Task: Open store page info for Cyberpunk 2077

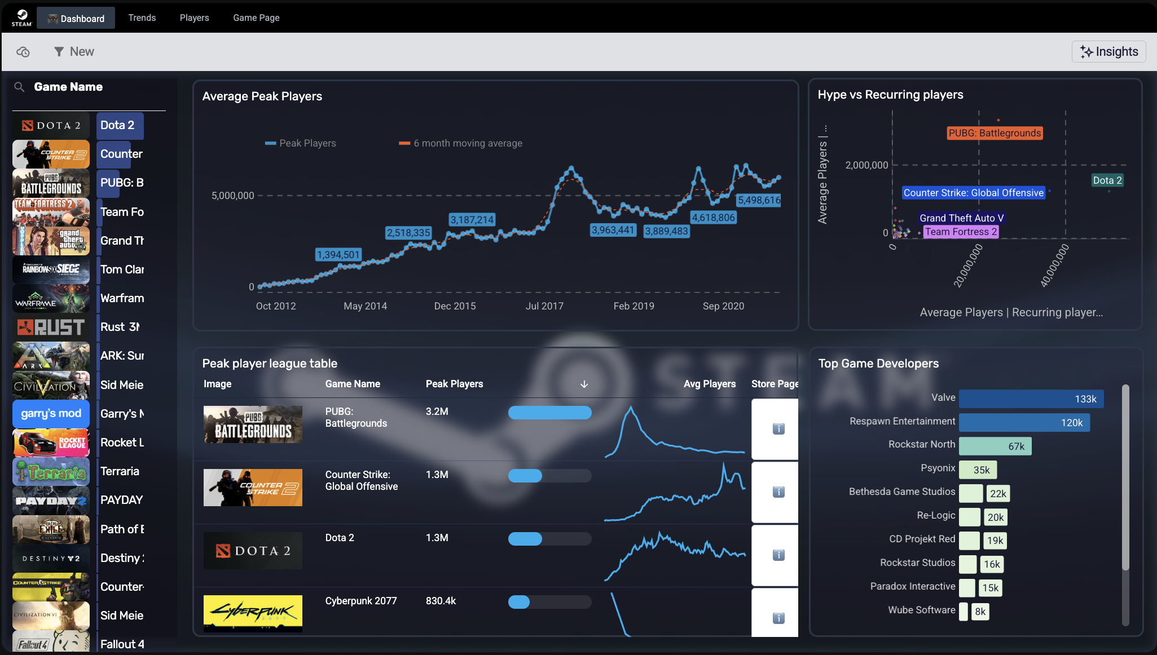Action: (x=778, y=618)
